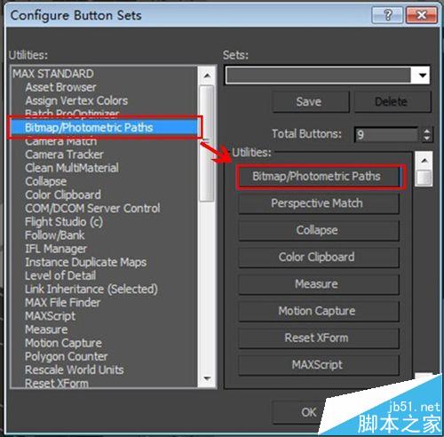
Task: Select Clean MultiMaterial in utilities list
Action: [x=72, y=168]
